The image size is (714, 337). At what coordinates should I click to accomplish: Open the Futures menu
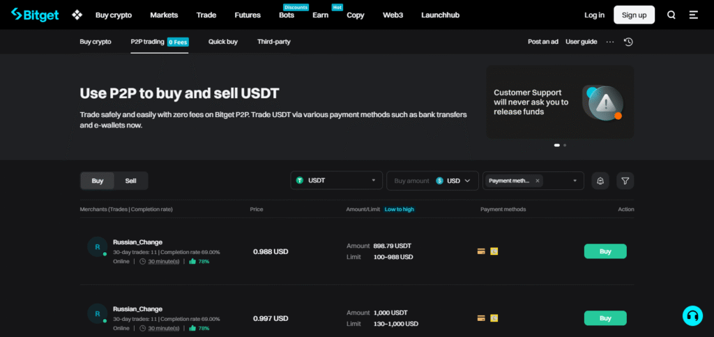(x=248, y=15)
